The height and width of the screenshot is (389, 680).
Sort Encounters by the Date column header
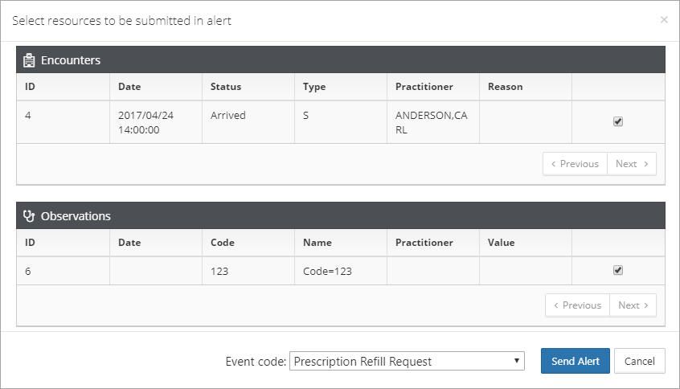[x=129, y=87]
